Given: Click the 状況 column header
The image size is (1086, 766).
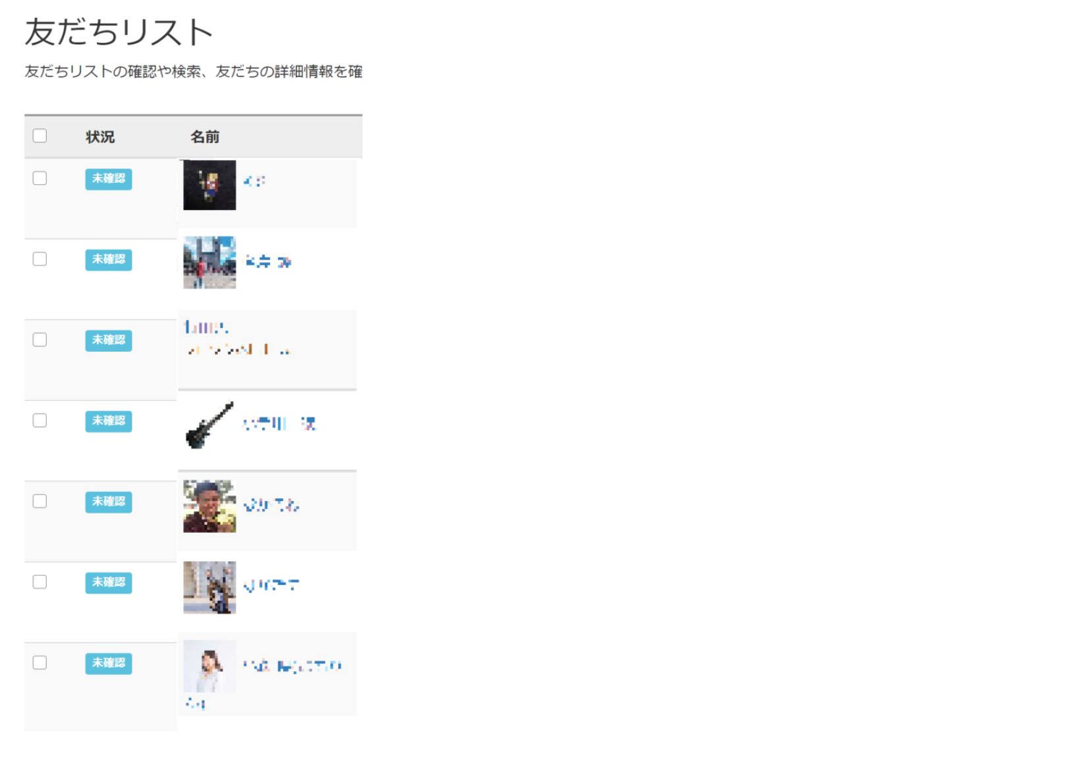Looking at the screenshot, I should pyautogui.click(x=100, y=137).
